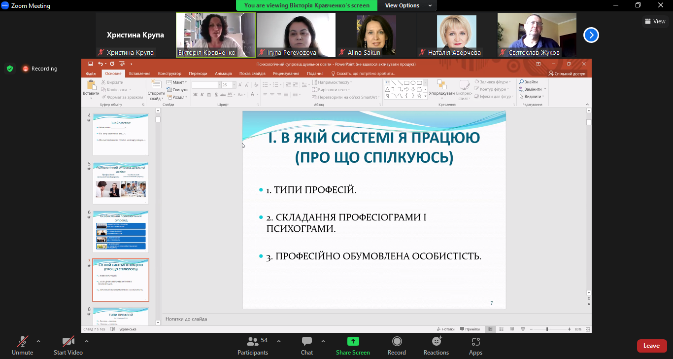Start the video camera
Image resolution: width=673 pixels, height=359 pixels.
point(68,345)
